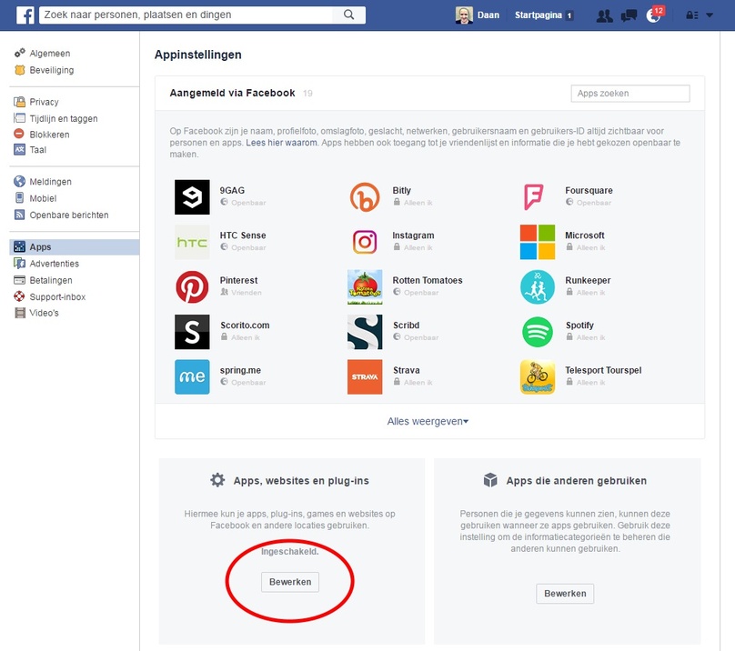Click the Spotify app name
Screen dimensions: 735x651
[x=579, y=325]
